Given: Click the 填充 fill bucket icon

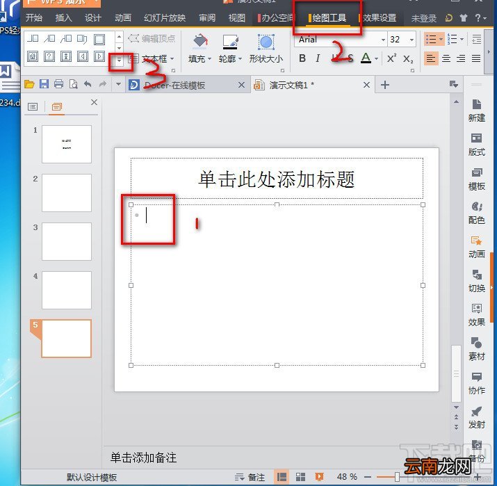Looking at the screenshot, I should [200, 42].
